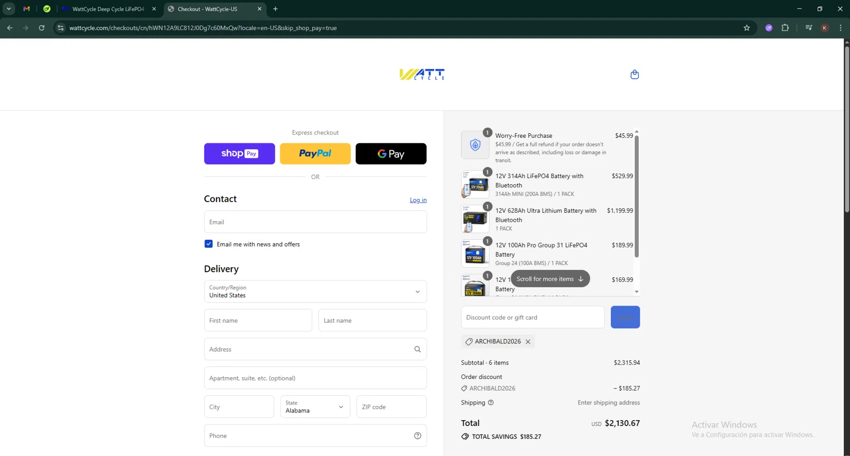This screenshot has height=456, width=850.
Task: Focus the Discount code or gift card field
Action: coord(533,317)
